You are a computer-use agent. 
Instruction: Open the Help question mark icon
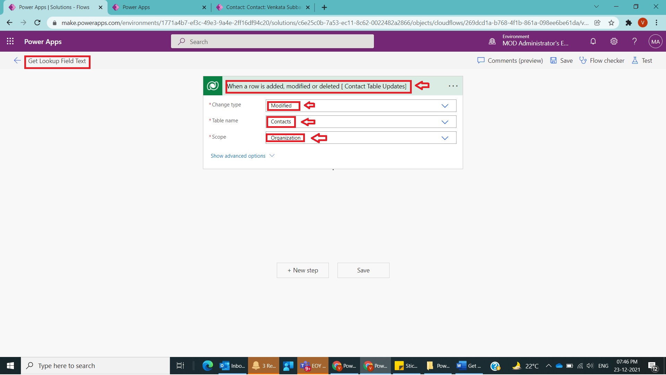634,41
